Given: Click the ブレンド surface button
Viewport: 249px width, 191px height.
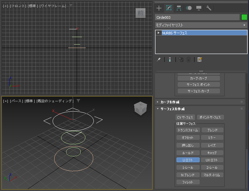Looking at the screenshot, I should (212, 130).
